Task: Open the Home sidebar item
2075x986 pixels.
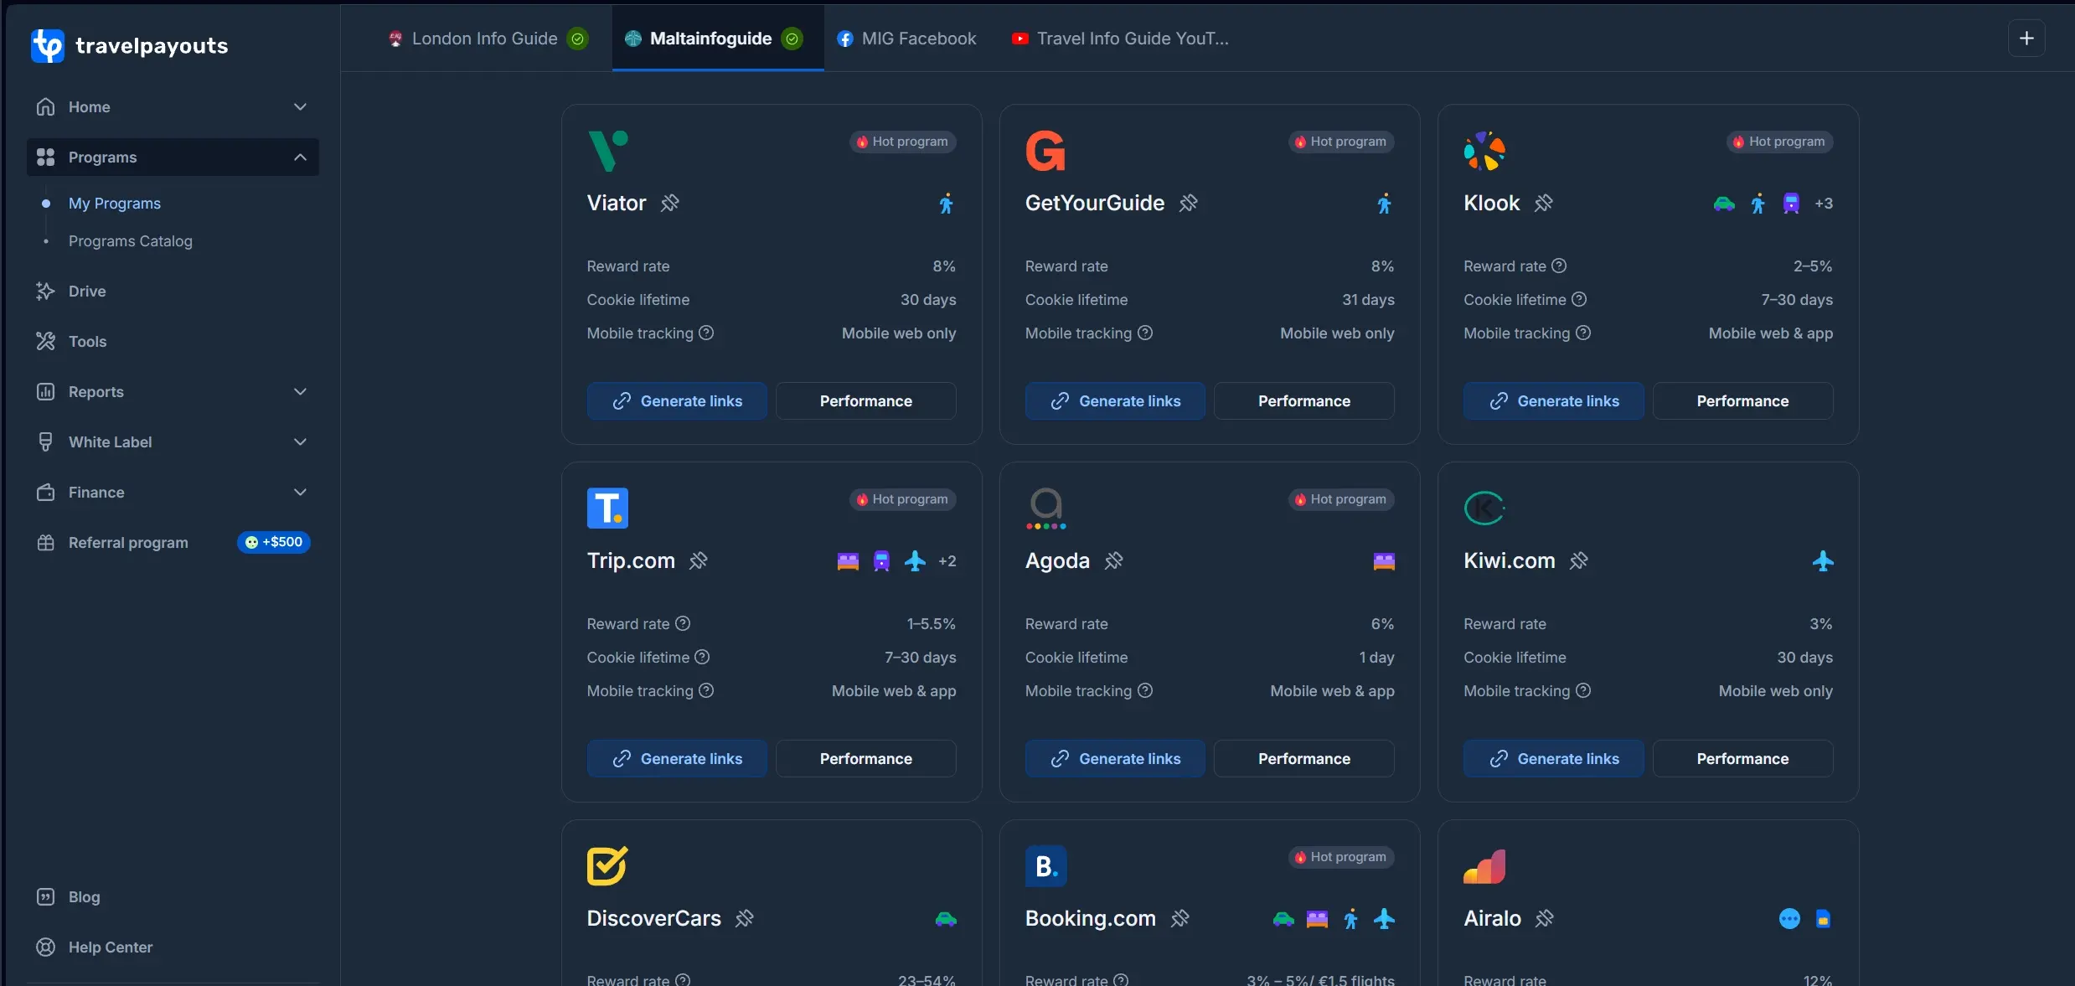Action: [173, 107]
